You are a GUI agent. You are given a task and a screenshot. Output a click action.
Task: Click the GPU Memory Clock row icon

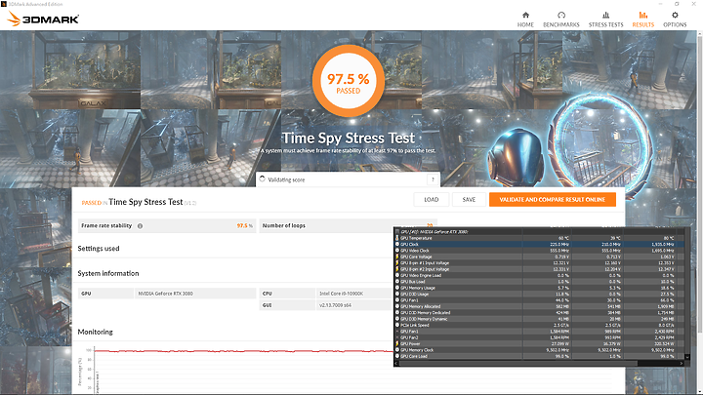point(397,350)
